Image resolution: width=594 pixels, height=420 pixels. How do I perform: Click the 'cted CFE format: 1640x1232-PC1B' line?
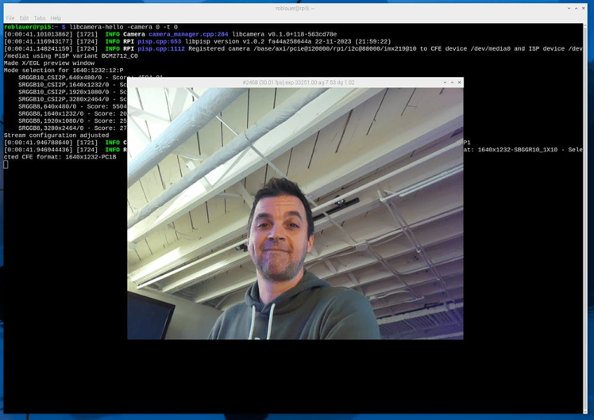click(60, 156)
